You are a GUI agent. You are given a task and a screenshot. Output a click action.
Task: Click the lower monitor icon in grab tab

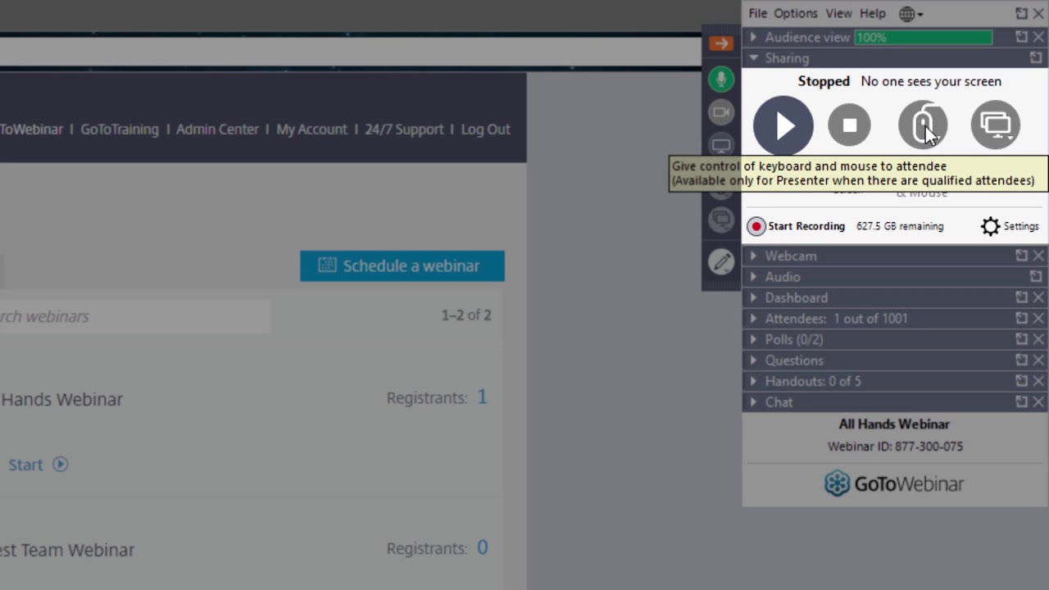tap(721, 219)
